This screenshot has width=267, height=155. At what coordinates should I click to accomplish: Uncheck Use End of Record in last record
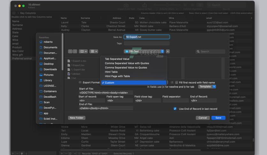click(175, 109)
